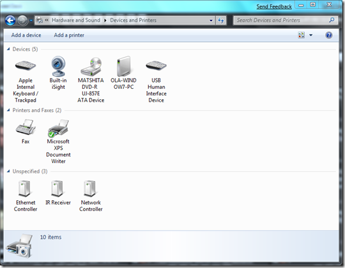The width and height of the screenshot is (345, 268).
Task: Click the Forward navigation arrow
Action: pyautogui.click(x=22, y=20)
